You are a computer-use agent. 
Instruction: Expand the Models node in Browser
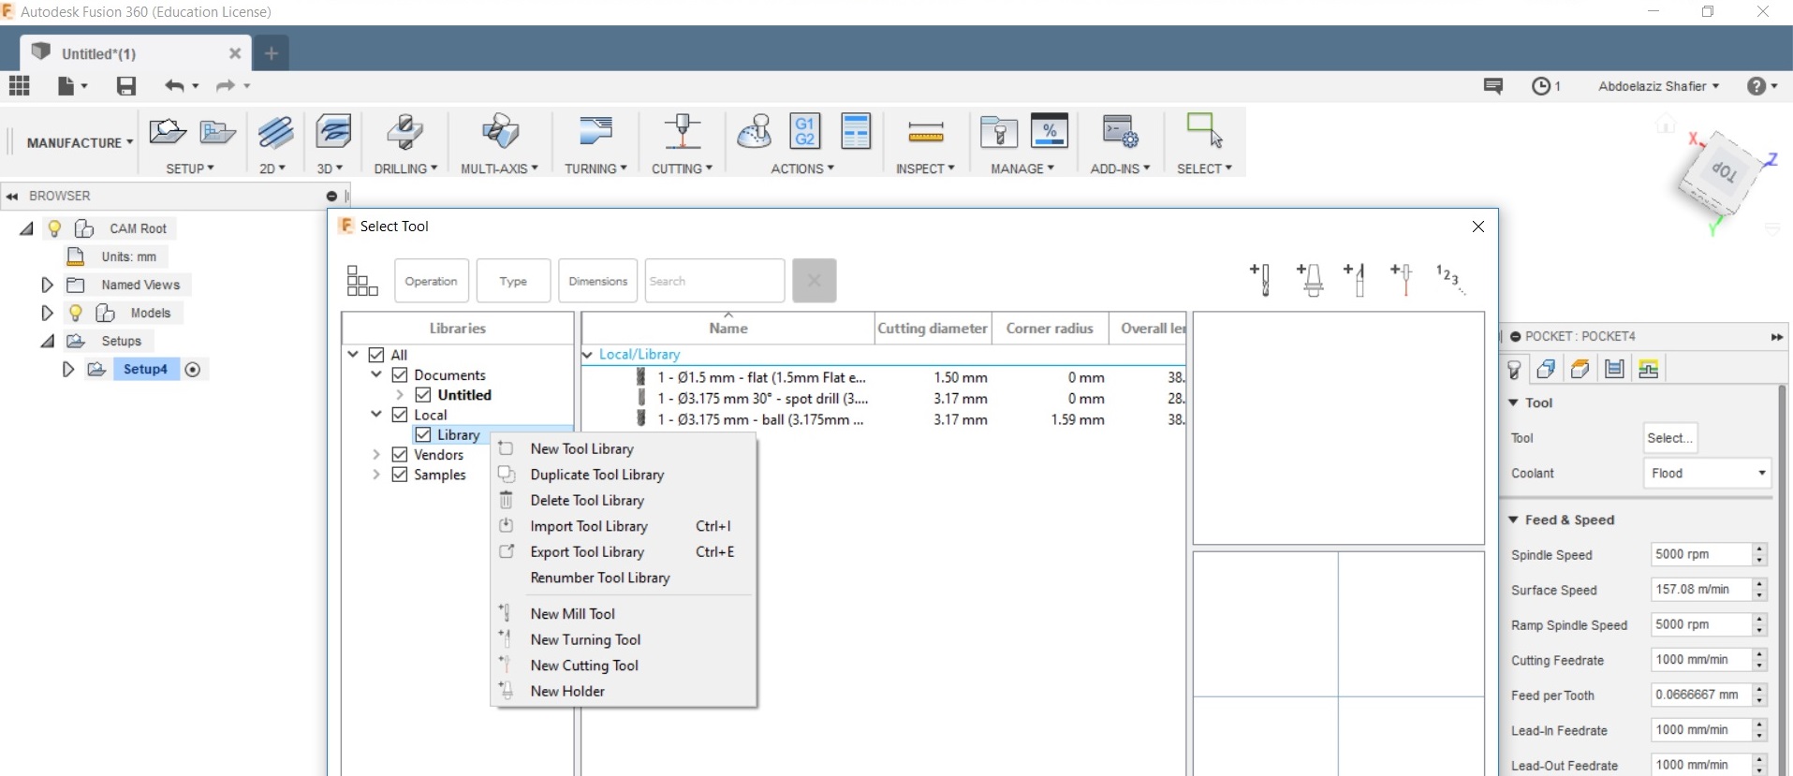click(47, 313)
